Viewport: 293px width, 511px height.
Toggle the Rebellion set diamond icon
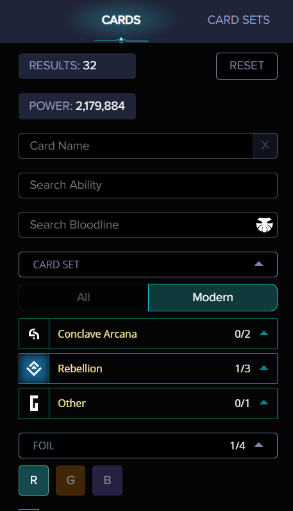pyautogui.click(x=34, y=368)
